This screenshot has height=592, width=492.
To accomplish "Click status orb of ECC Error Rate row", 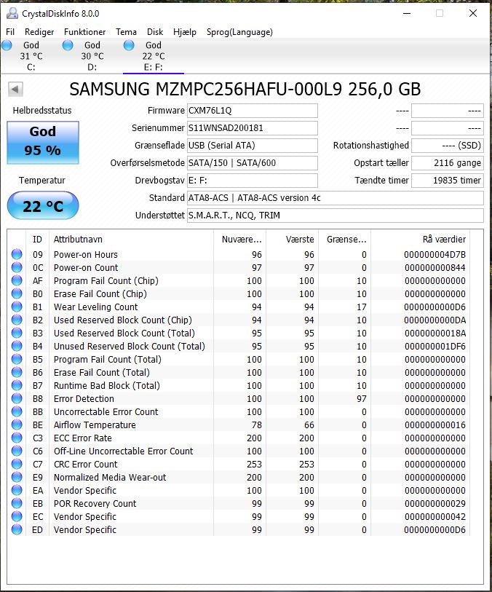I will pyautogui.click(x=17, y=438).
